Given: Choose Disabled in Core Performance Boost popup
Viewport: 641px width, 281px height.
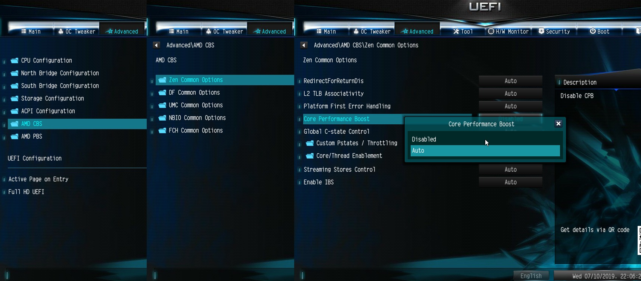Looking at the screenshot, I should click(x=485, y=139).
